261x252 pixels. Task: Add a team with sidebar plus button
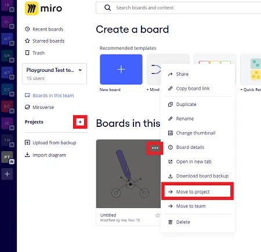(7, 174)
